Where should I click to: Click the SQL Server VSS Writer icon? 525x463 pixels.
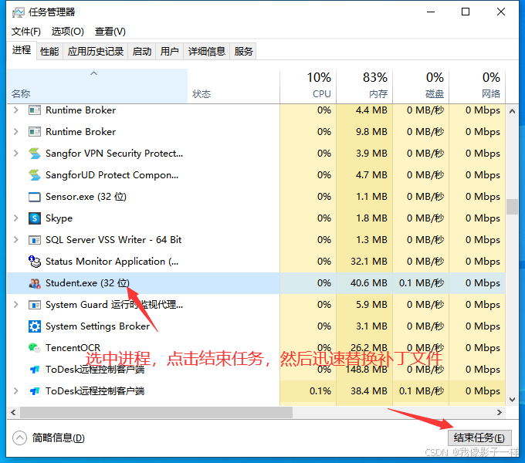click(35, 240)
